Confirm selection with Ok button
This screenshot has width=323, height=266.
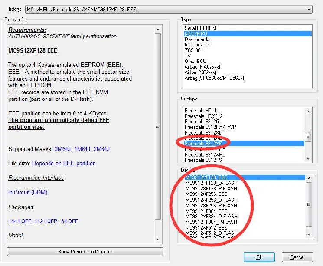pyautogui.click(x=259, y=257)
